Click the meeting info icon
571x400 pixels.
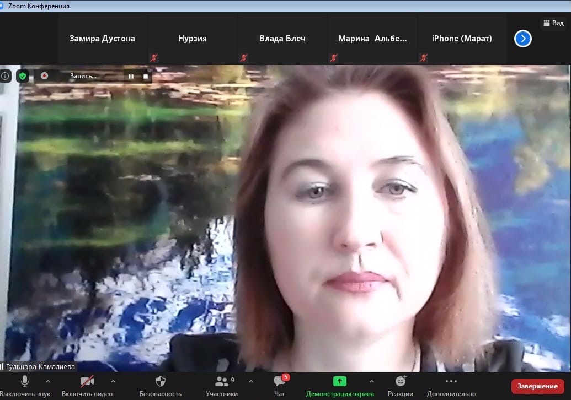[x=6, y=76]
